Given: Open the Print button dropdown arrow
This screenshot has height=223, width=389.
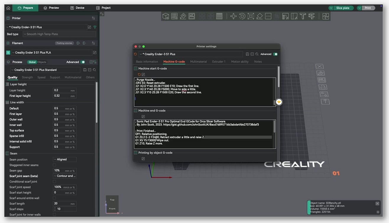Looking at the screenshot, I should [x=359, y=8].
